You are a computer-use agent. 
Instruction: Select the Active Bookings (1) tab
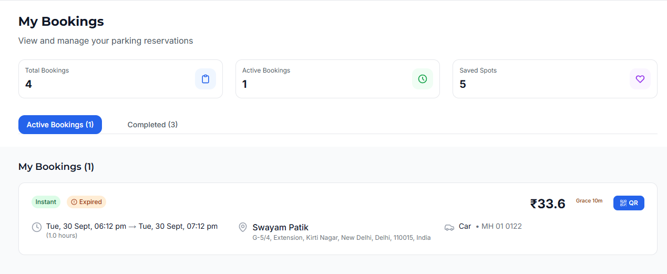60,125
